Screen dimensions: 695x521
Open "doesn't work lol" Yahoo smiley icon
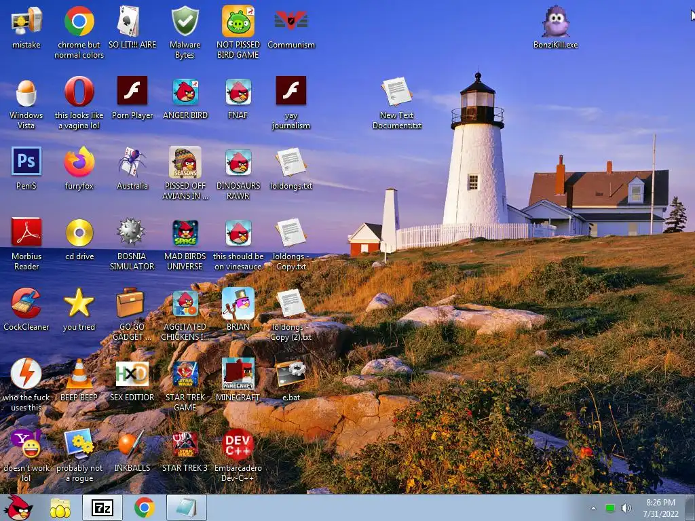(x=26, y=444)
